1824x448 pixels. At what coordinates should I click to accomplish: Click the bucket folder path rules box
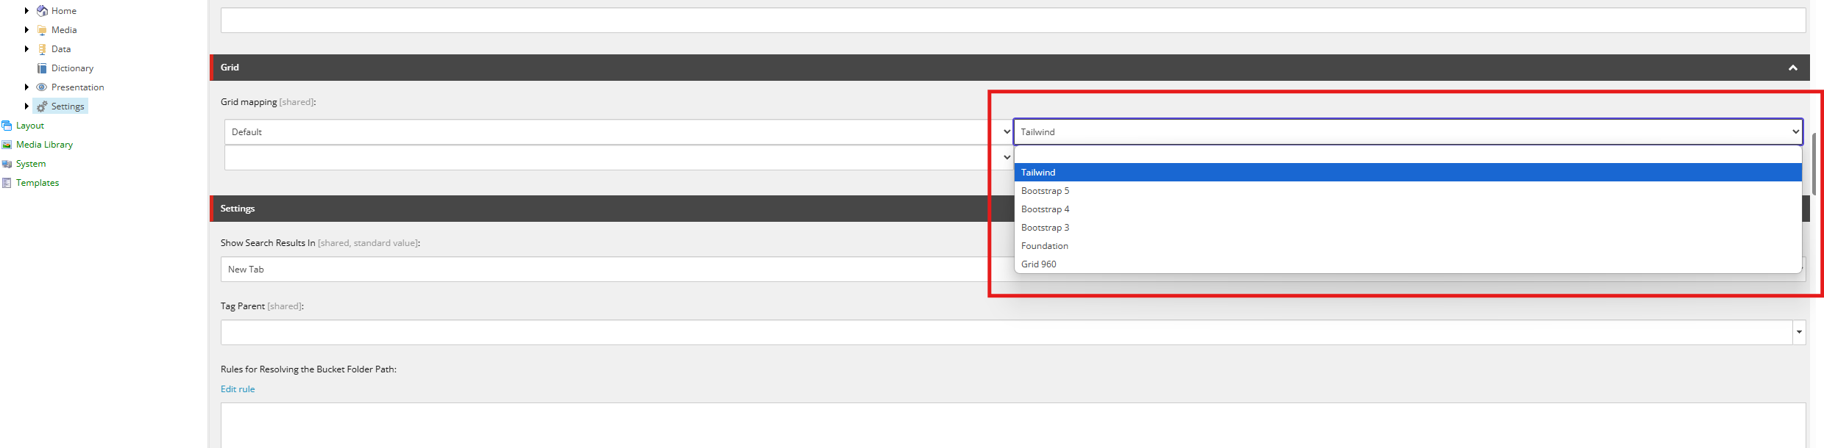click(1013, 425)
